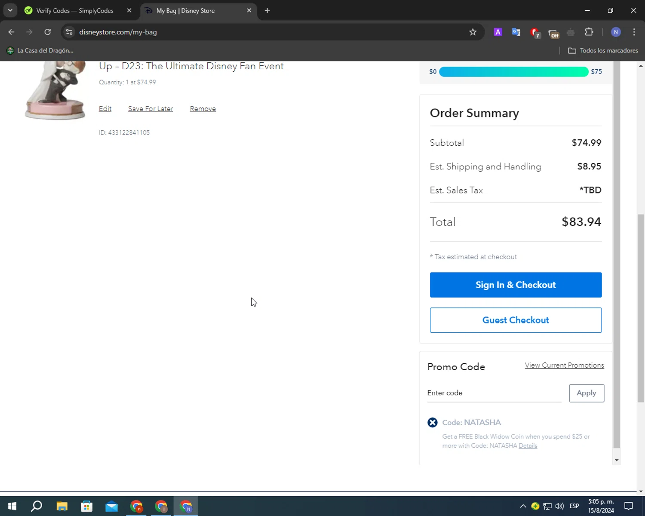The image size is (645, 516).
Task: Bookmark this page with the star icon
Action: 473,32
